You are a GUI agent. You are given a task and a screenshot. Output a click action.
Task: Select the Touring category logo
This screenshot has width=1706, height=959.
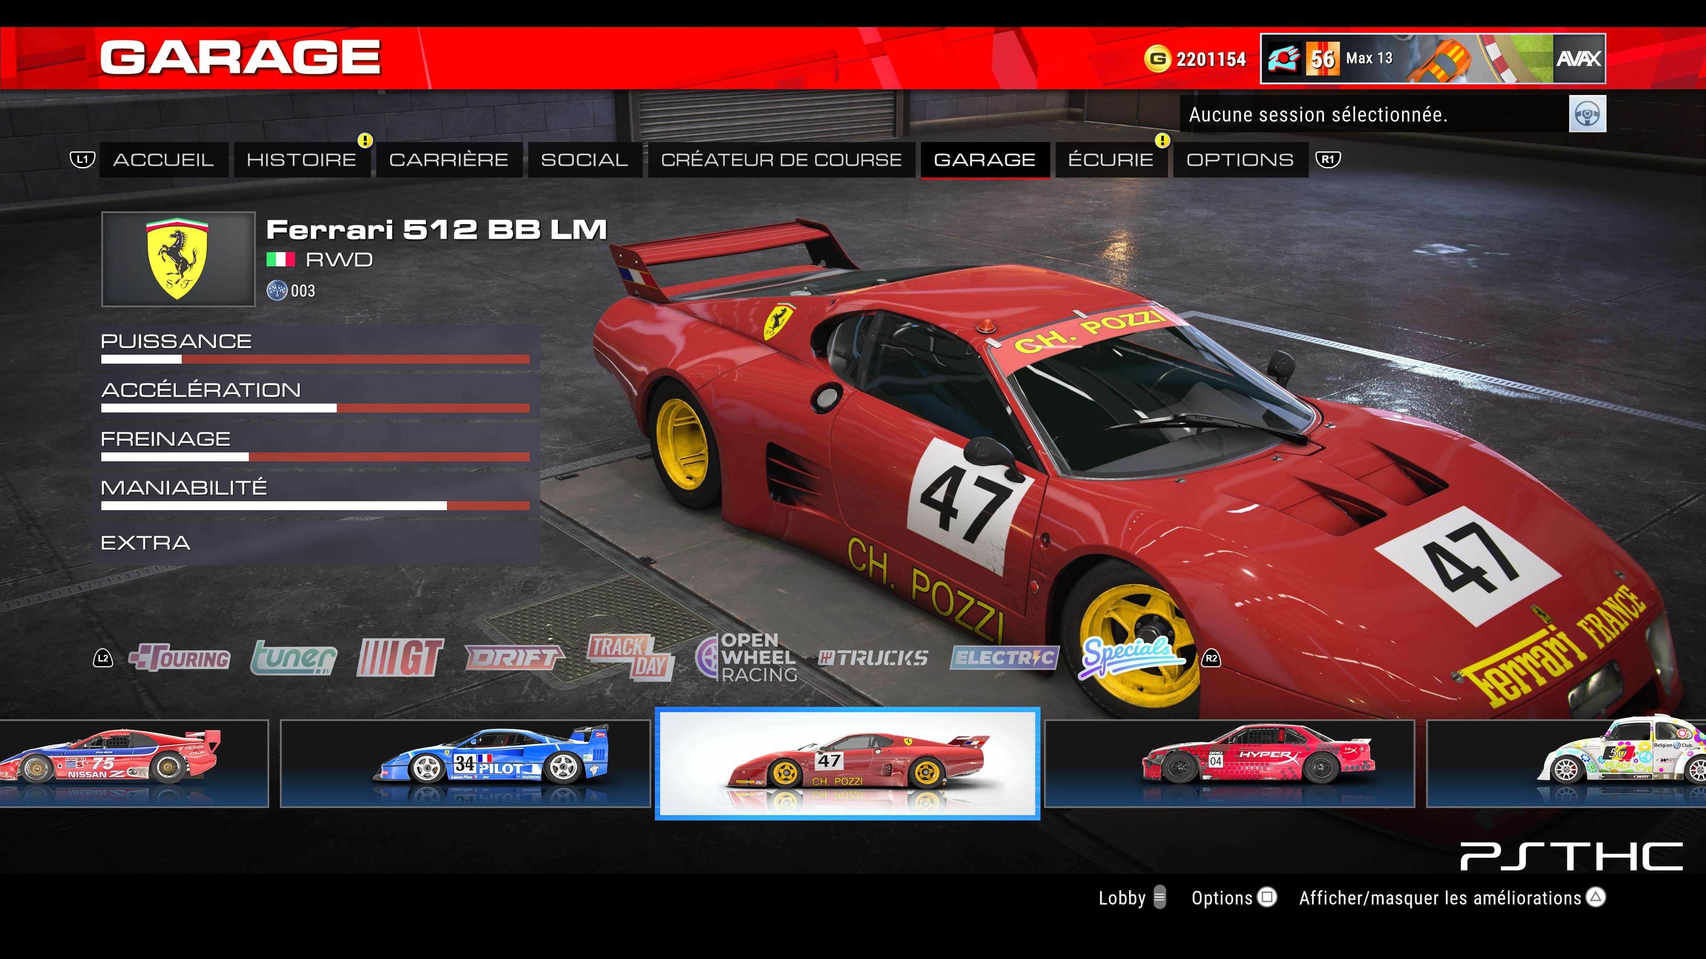point(179,658)
